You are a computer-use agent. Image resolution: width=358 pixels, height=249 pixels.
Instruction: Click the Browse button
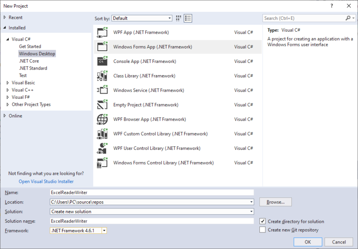tap(275, 202)
